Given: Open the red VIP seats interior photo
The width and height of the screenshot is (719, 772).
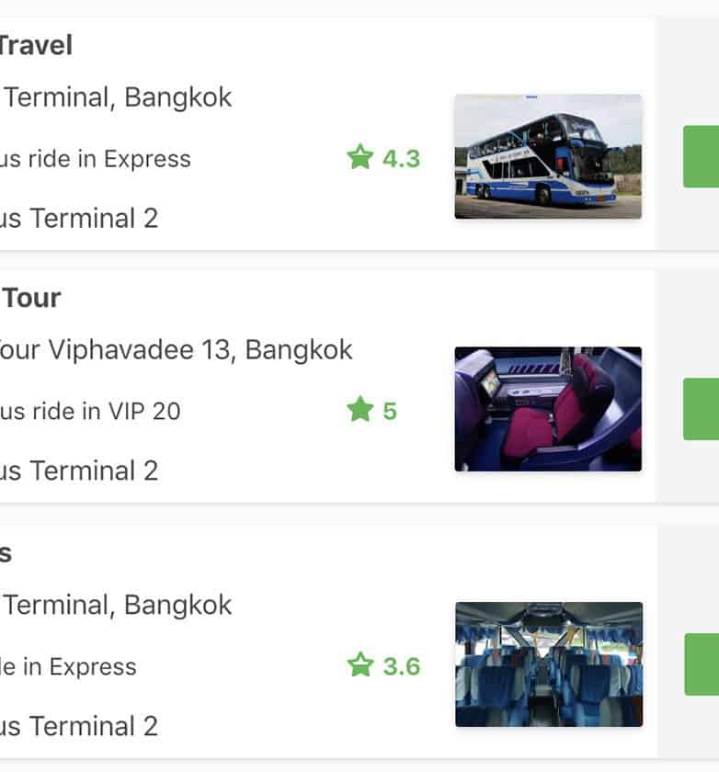Looking at the screenshot, I should pyautogui.click(x=548, y=409).
